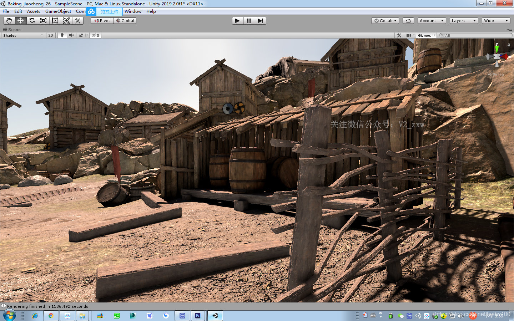Toggle Pivot/Center handle position
514x321 pixels.
click(x=102, y=21)
